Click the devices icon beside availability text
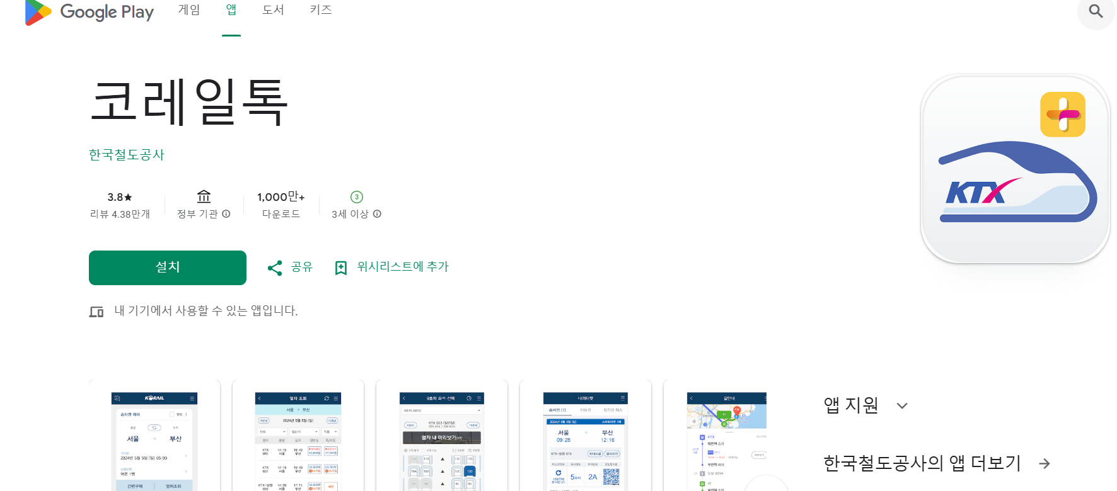 (x=96, y=312)
